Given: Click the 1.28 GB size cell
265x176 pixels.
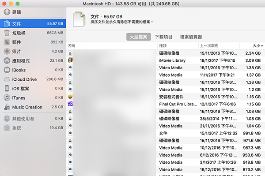Looking at the screenshot, I should click(x=253, y=82).
